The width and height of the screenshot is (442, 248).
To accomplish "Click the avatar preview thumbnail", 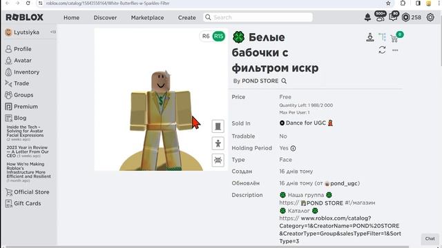I will pos(161,99).
